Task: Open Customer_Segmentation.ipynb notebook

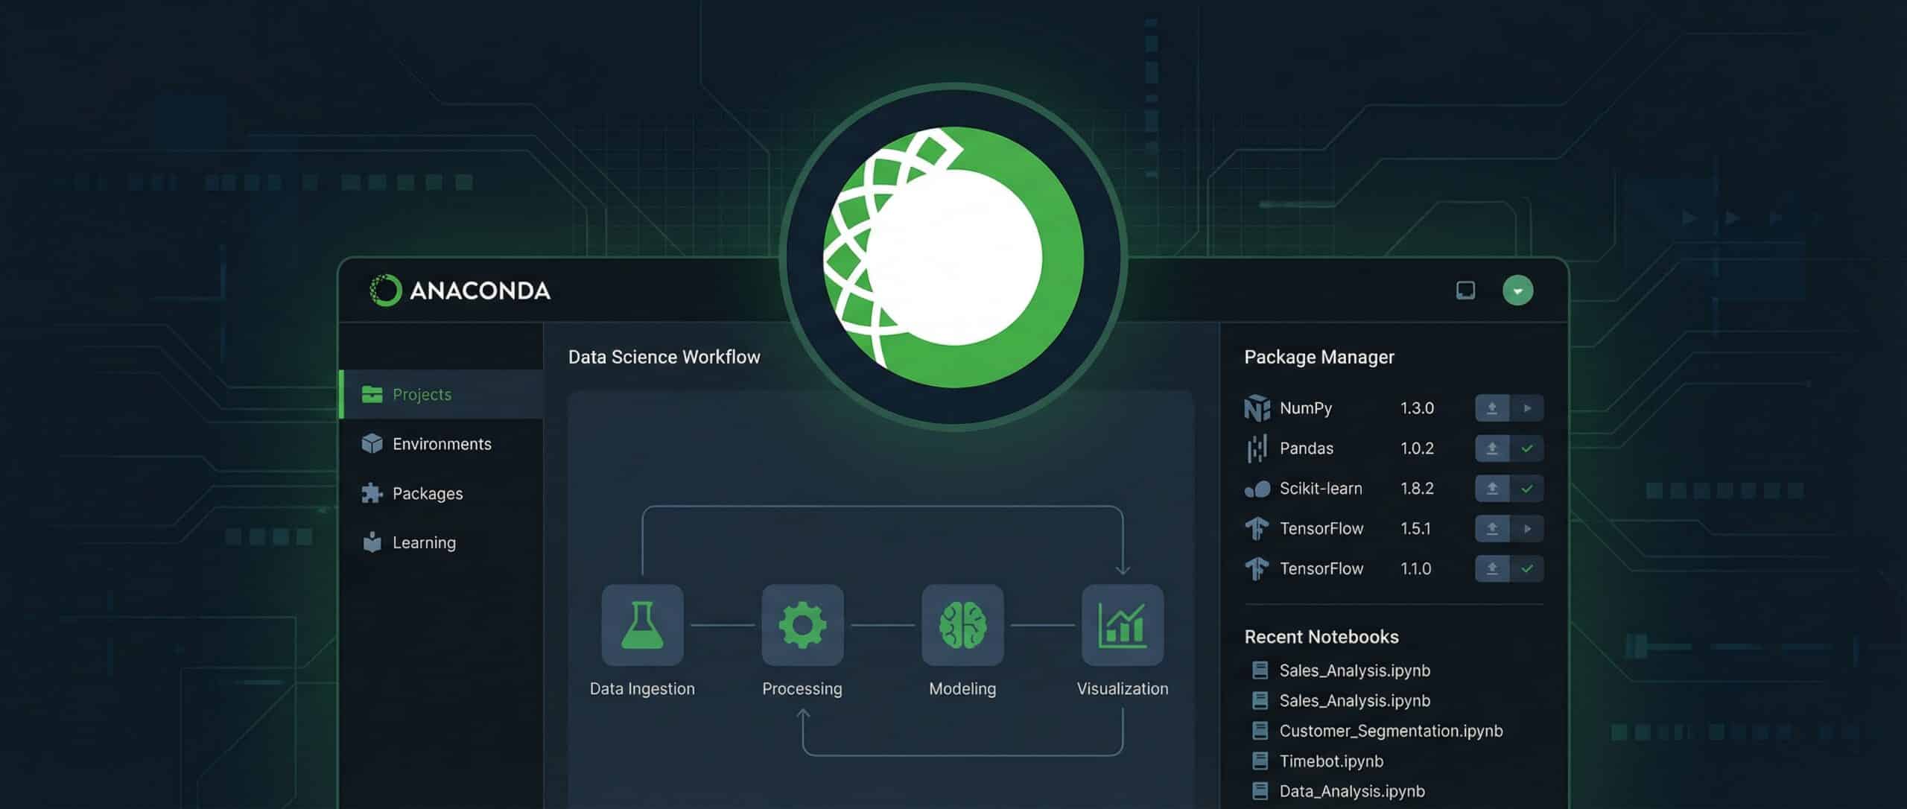Action: click(1390, 731)
